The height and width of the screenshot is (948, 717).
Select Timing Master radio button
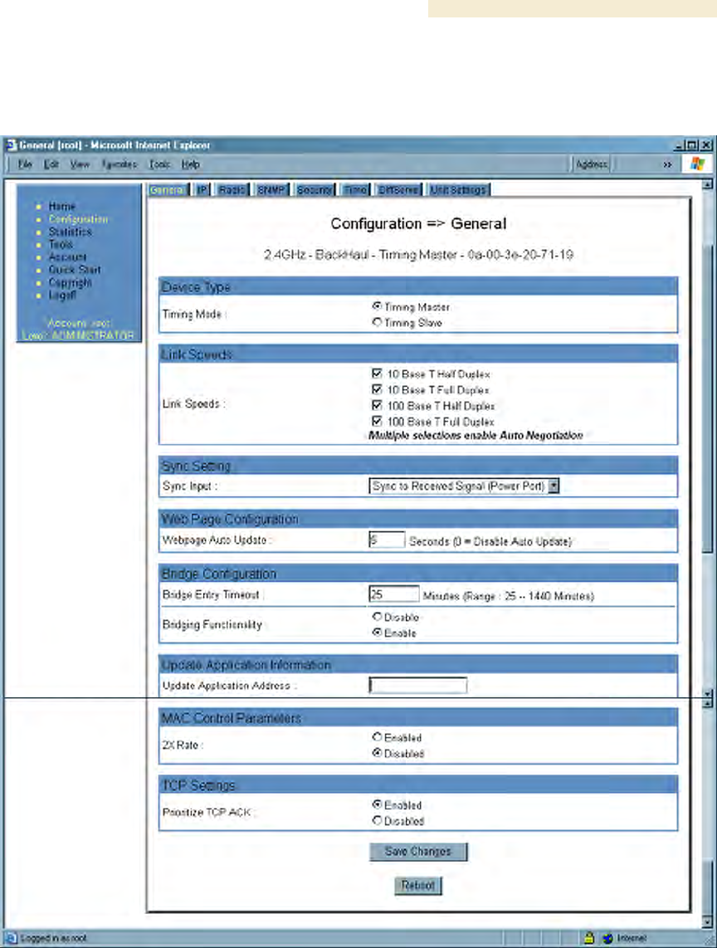coord(377,306)
